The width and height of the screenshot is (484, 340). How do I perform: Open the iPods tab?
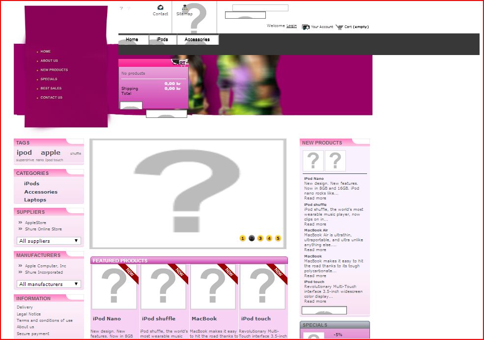(x=162, y=39)
